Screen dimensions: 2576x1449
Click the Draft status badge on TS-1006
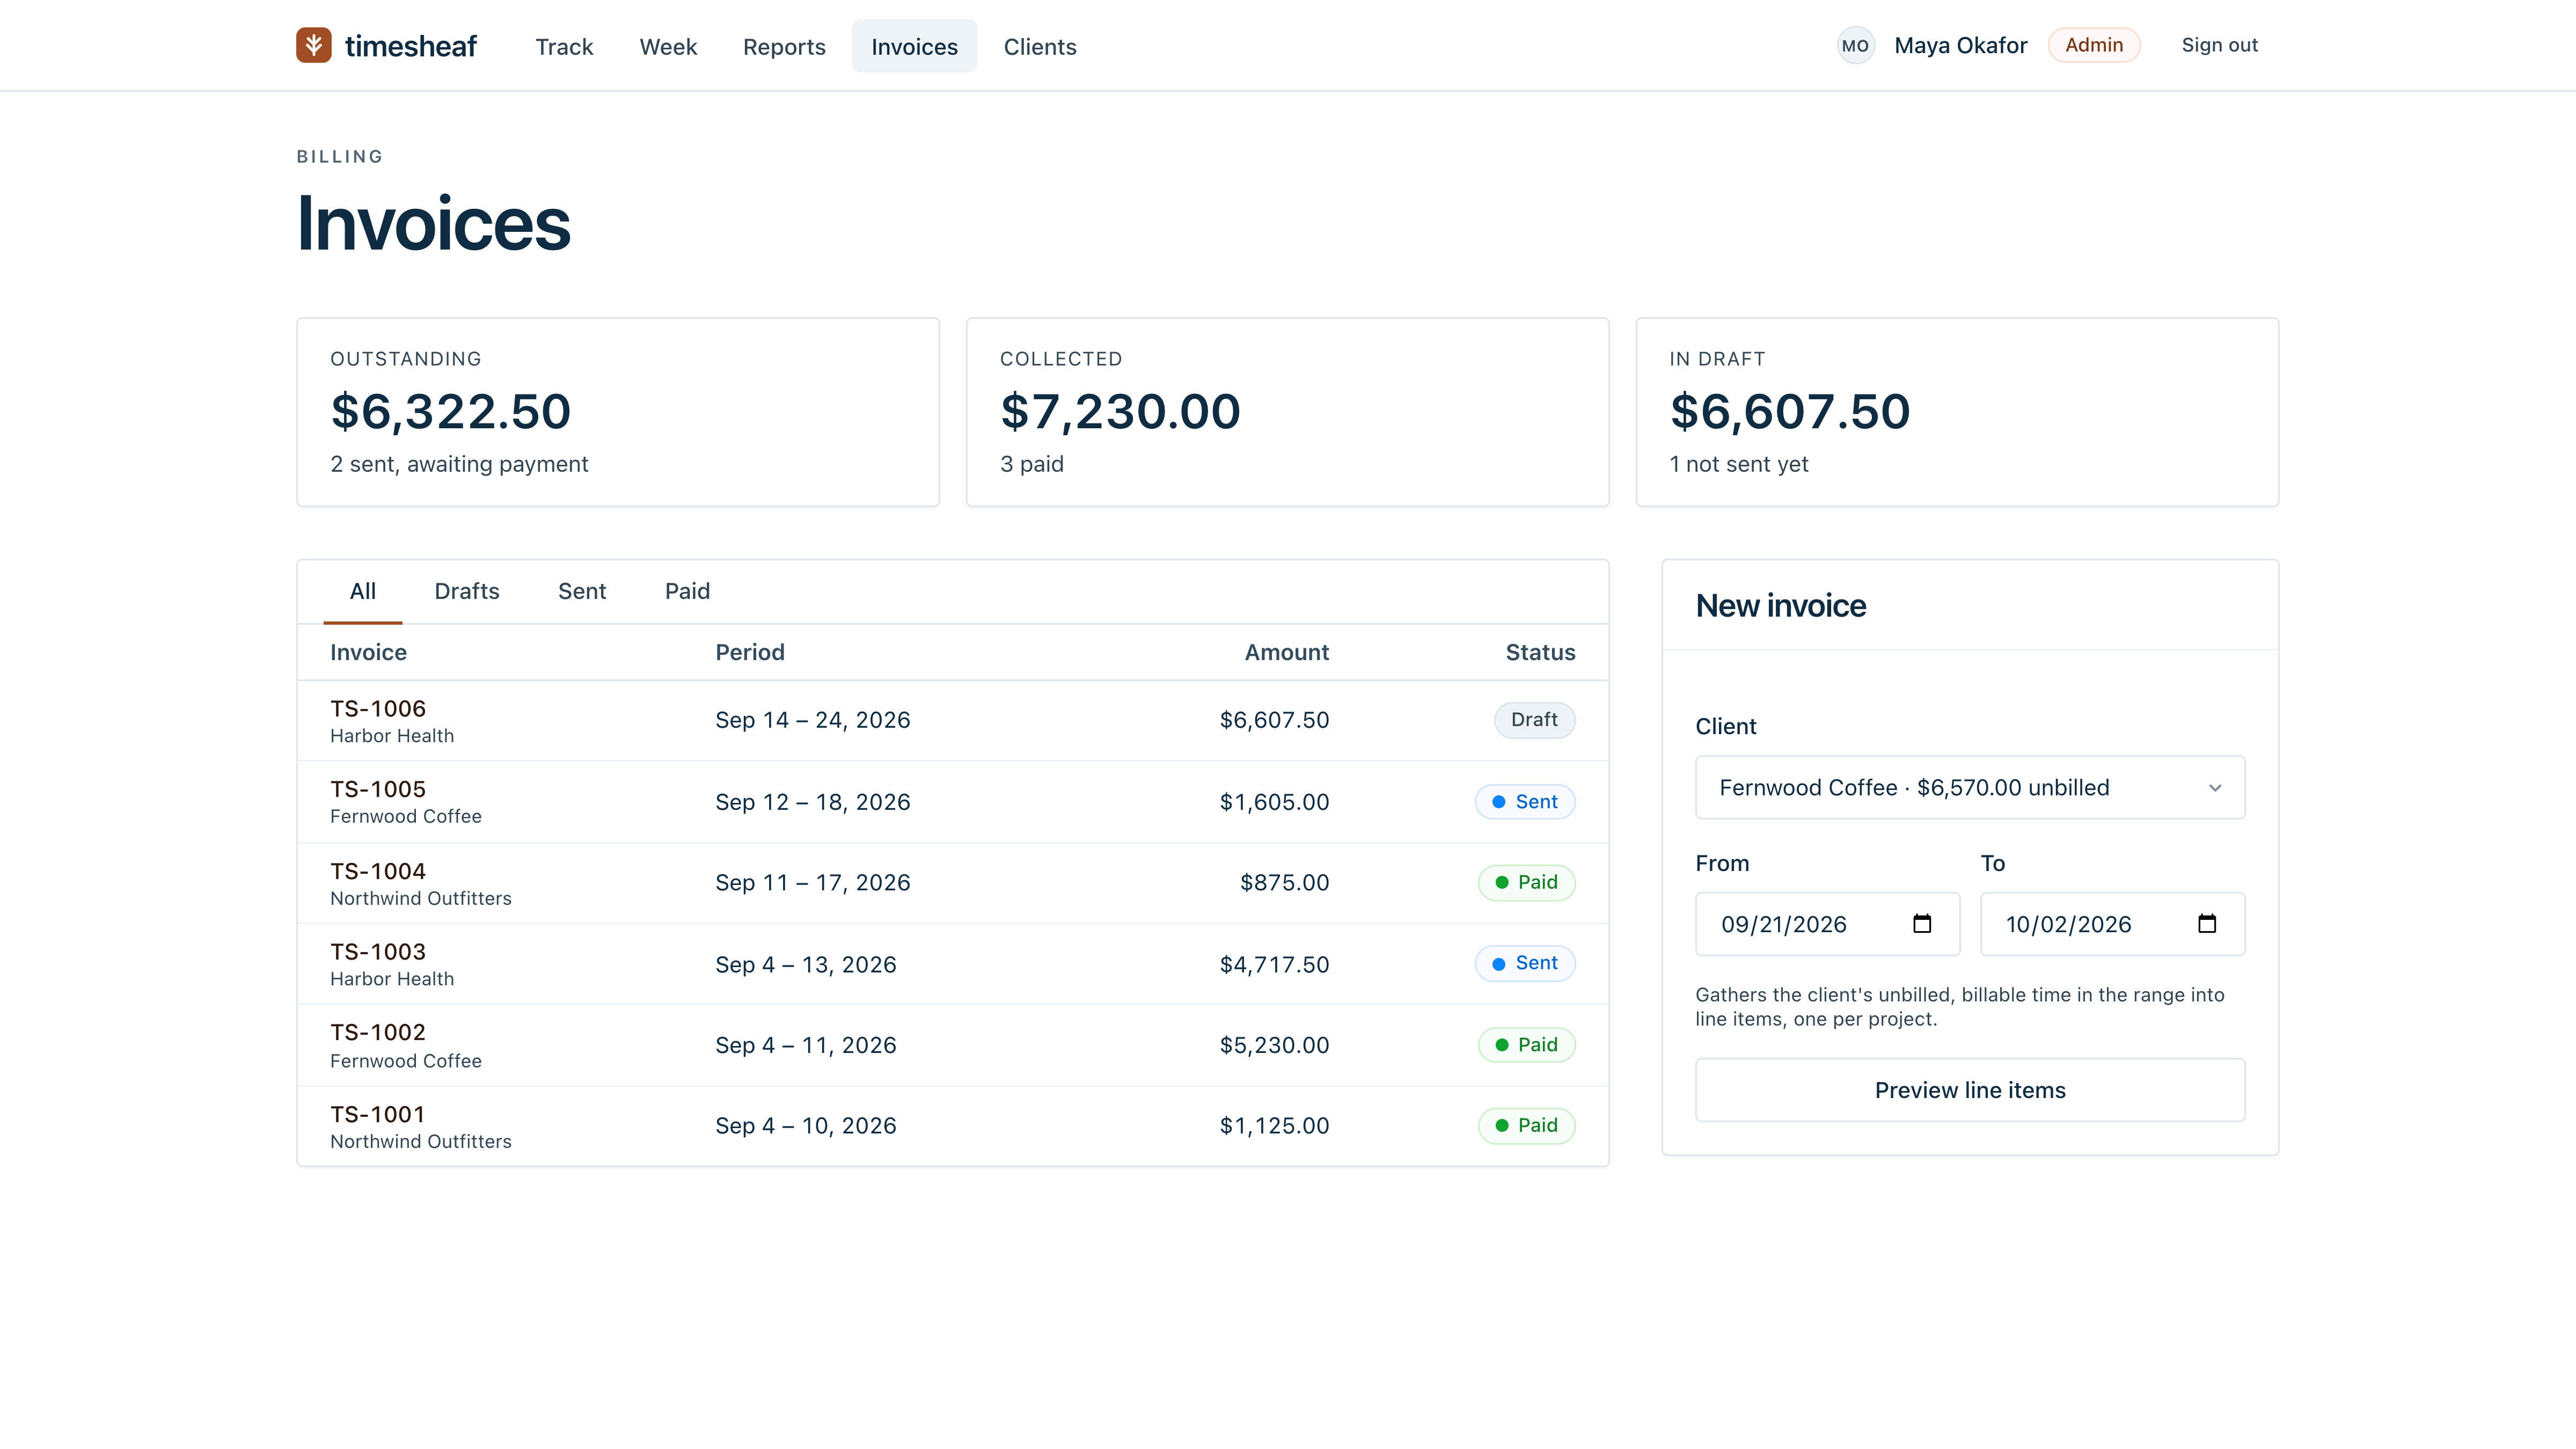(x=1534, y=720)
